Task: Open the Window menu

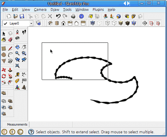Action: pyautogui.click(x=82, y=10)
